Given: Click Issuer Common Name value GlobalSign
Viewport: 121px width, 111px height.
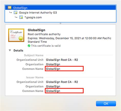Looking at the screenshot, I should [53, 91].
